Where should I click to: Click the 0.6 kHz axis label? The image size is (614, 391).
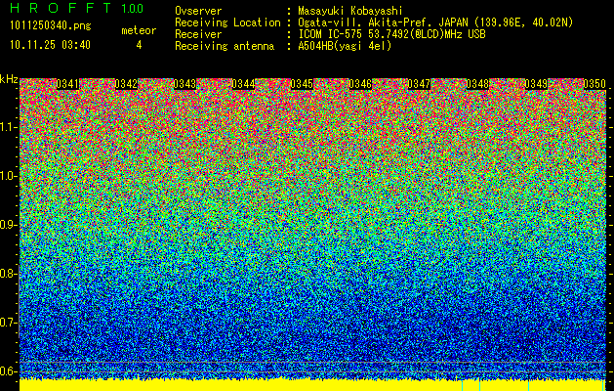click(8, 371)
